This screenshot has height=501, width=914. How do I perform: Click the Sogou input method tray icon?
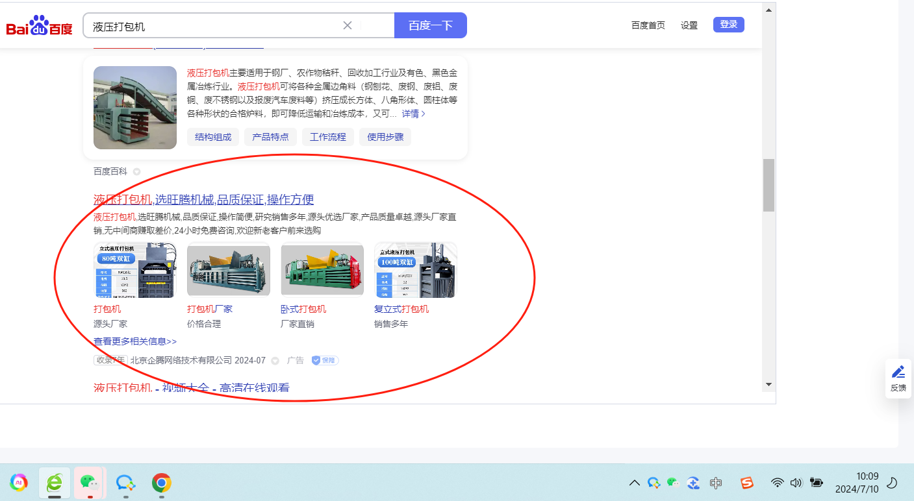(x=747, y=482)
